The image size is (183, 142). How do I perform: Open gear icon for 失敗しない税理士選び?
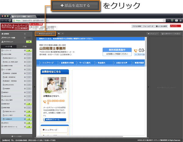pyautogui.click(x=25, y=62)
